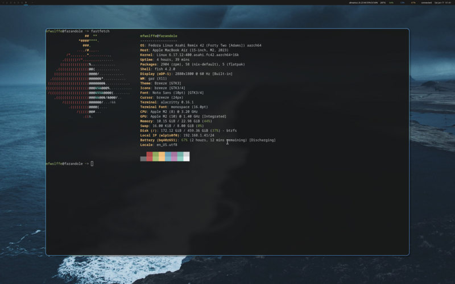Click the 'Swap: 16.00 KiB / 8.00 GiB' line
The image size is (455, 284).
(172, 126)
